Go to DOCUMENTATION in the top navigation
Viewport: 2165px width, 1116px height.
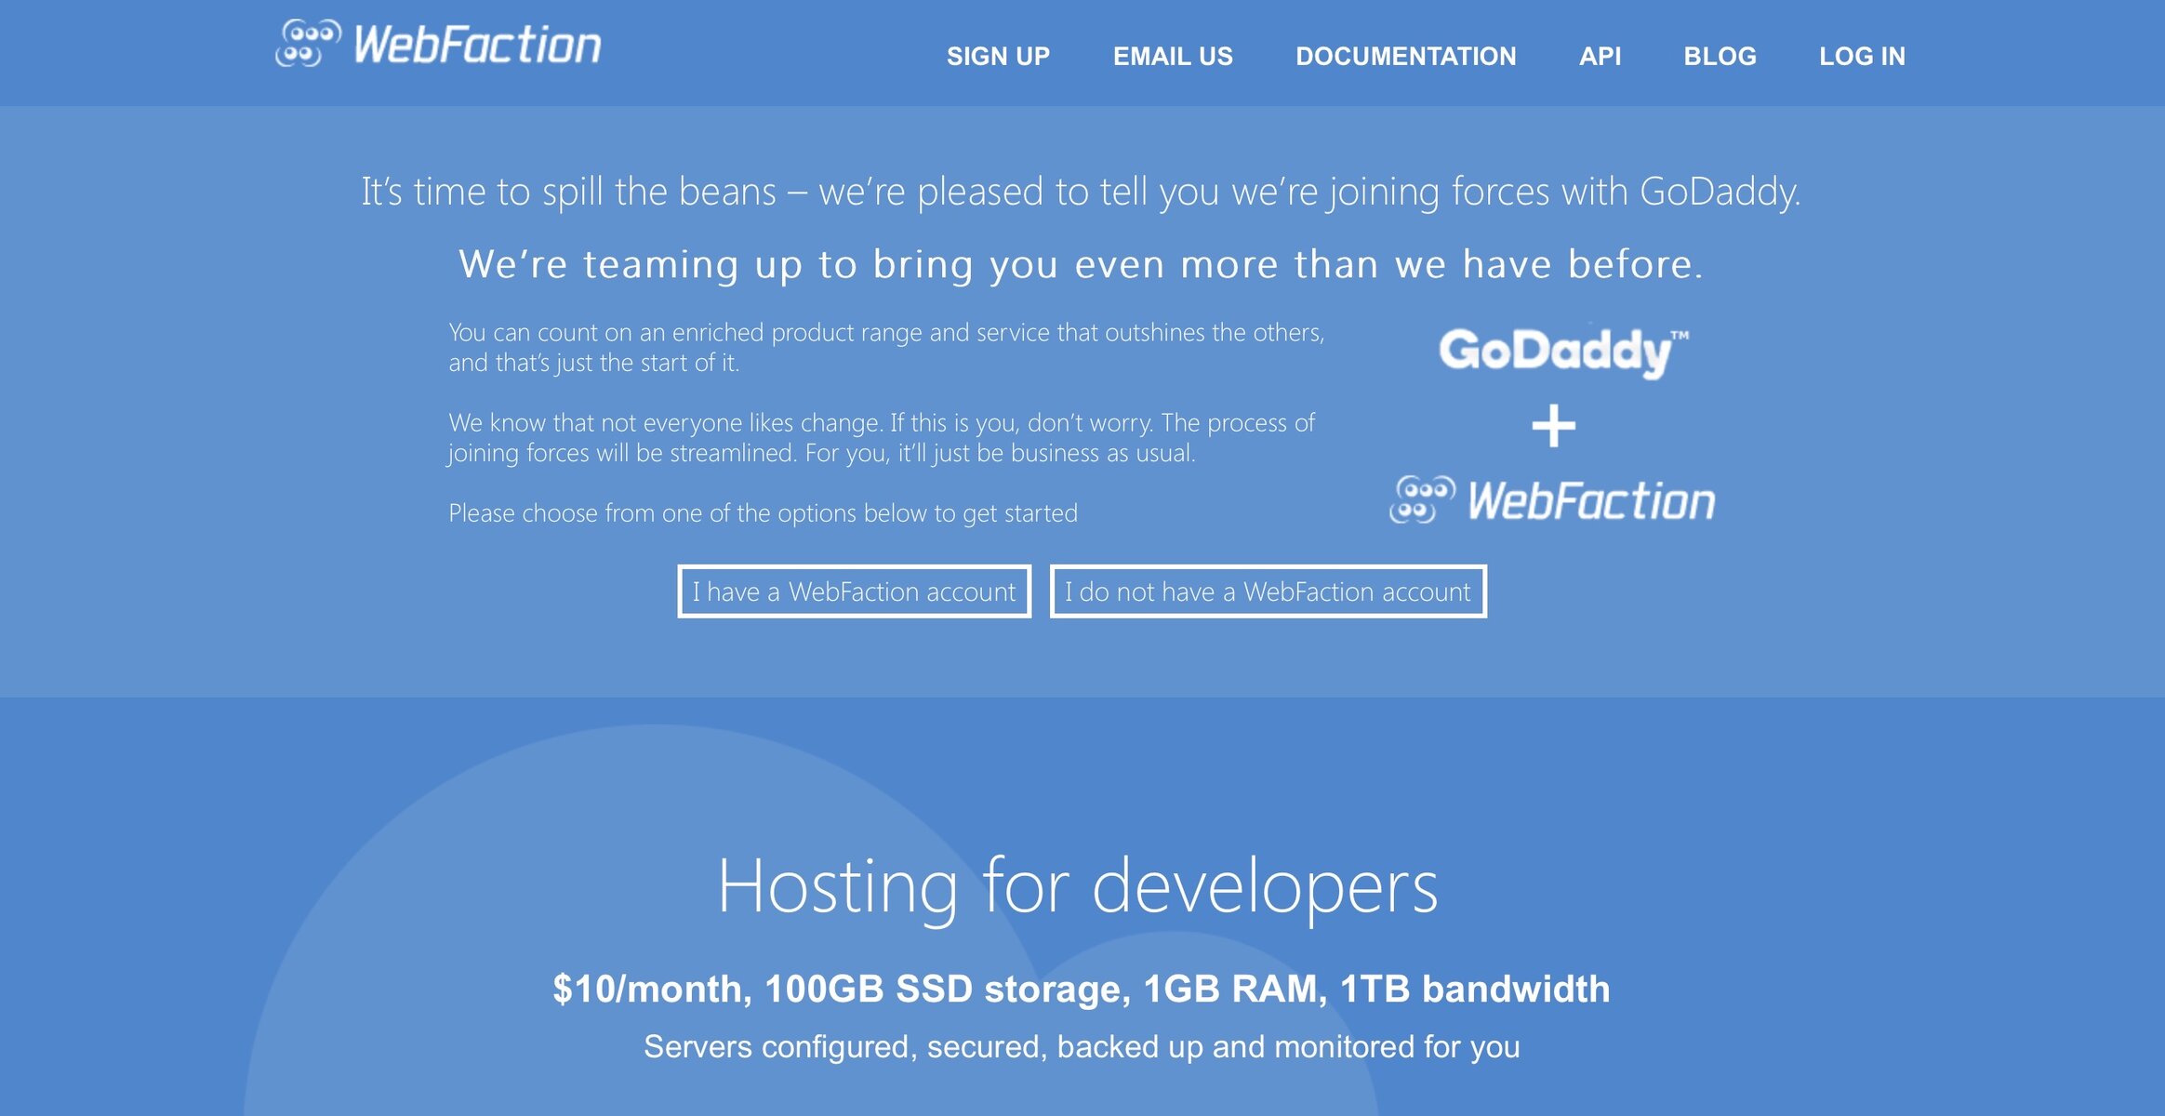[1405, 57]
